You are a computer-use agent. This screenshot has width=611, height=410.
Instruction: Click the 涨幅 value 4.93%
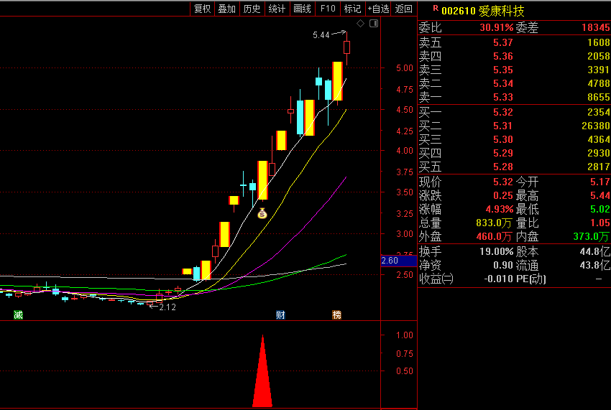click(x=499, y=209)
